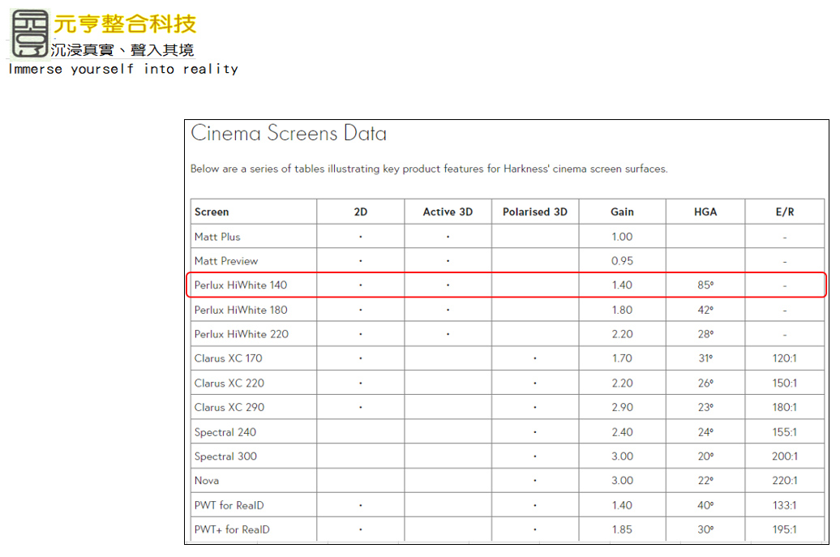This screenshot has height=557, width=840.
Task: Click the HGA value 23°
Action: coord(705,407)
